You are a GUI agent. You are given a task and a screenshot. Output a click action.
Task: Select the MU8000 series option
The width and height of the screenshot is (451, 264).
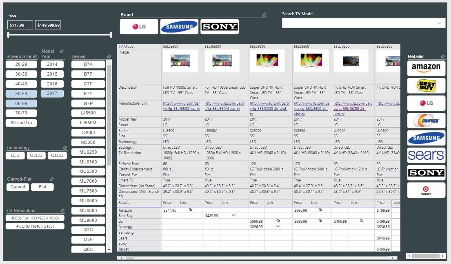coord(88,201)
